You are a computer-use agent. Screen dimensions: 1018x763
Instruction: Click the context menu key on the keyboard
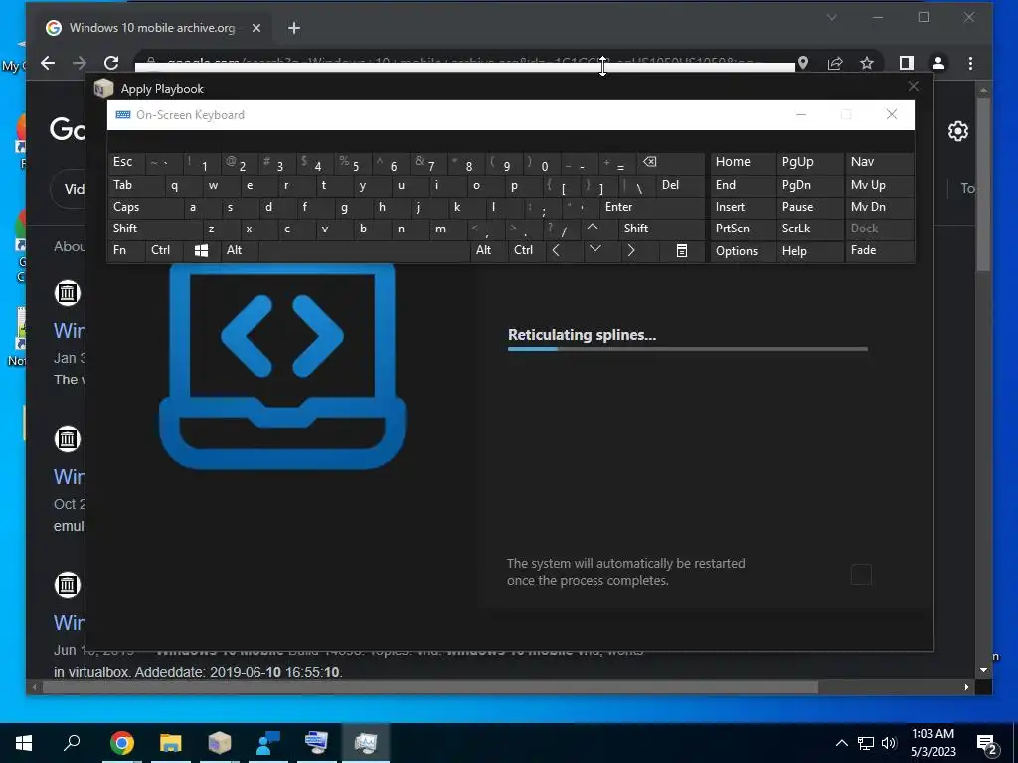(x=681, y=251)
